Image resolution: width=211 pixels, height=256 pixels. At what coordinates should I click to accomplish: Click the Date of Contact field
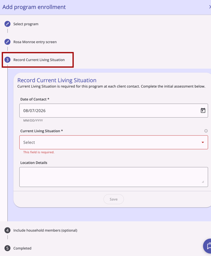click(114, 111)
